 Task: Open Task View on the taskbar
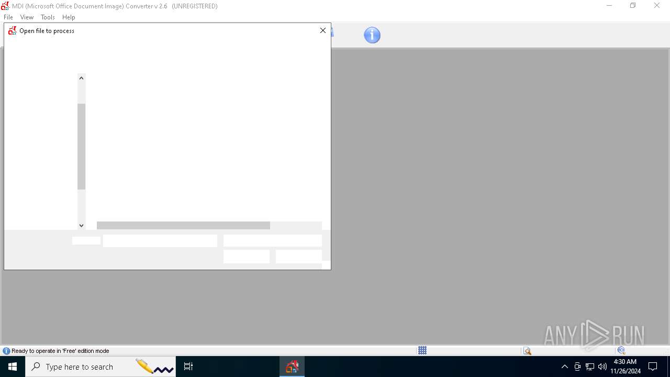(188, 367)
